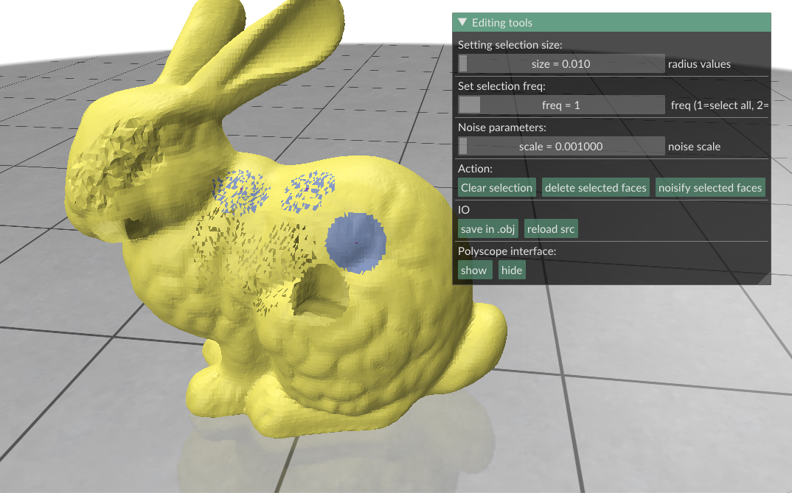Delete the selected faces
Screen dimensions: 792x493
click(595, 188)
